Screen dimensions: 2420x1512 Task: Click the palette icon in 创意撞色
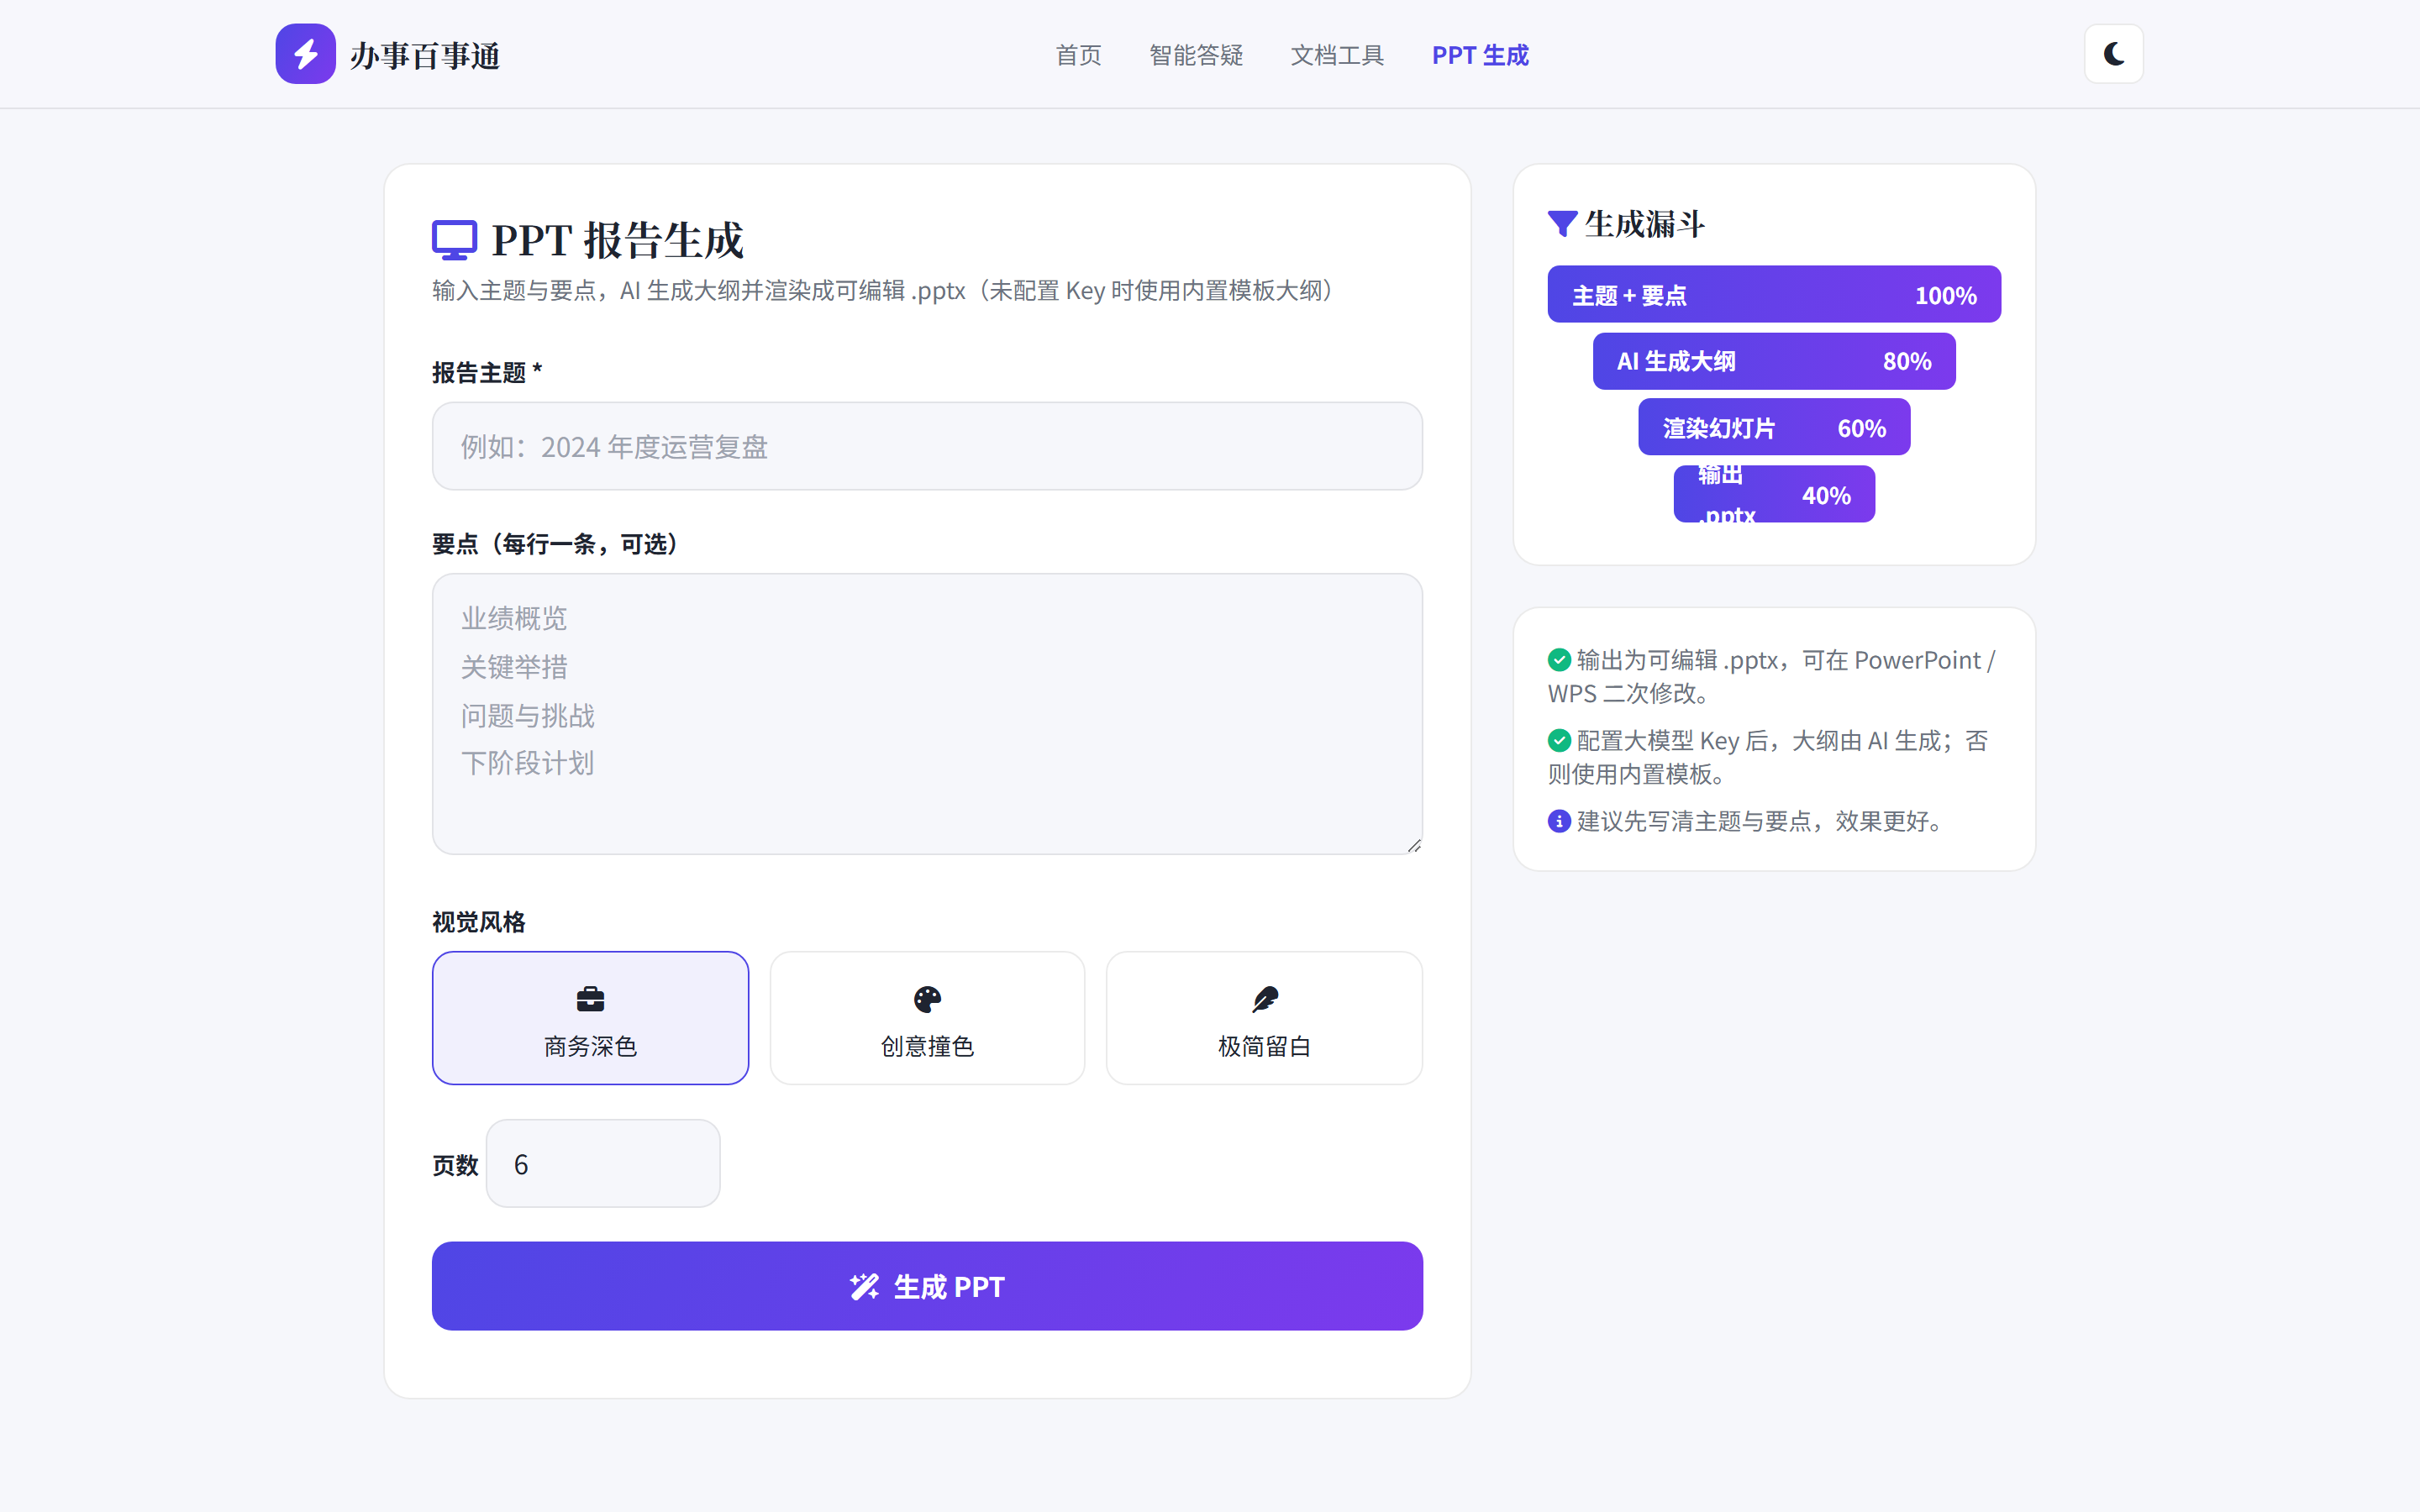pos(927,999)
